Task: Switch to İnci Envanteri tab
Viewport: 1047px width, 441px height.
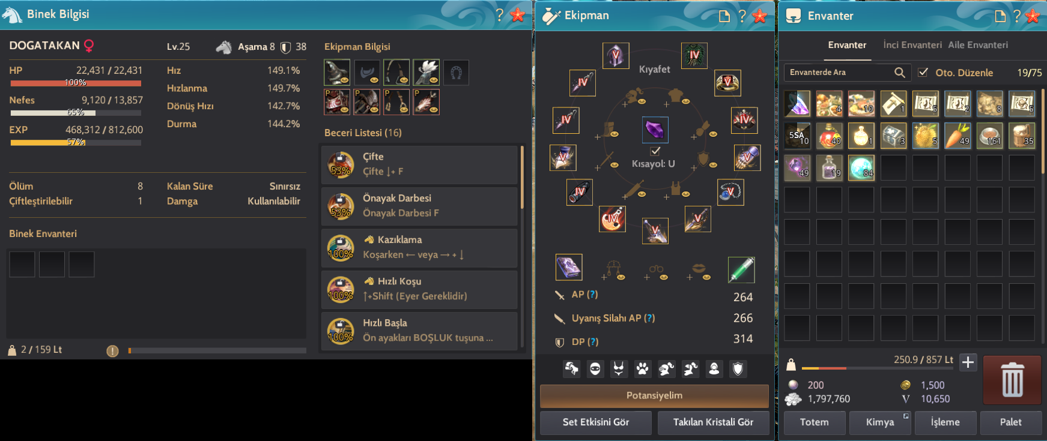Action: pyautogui.click(x=912, y=45)
